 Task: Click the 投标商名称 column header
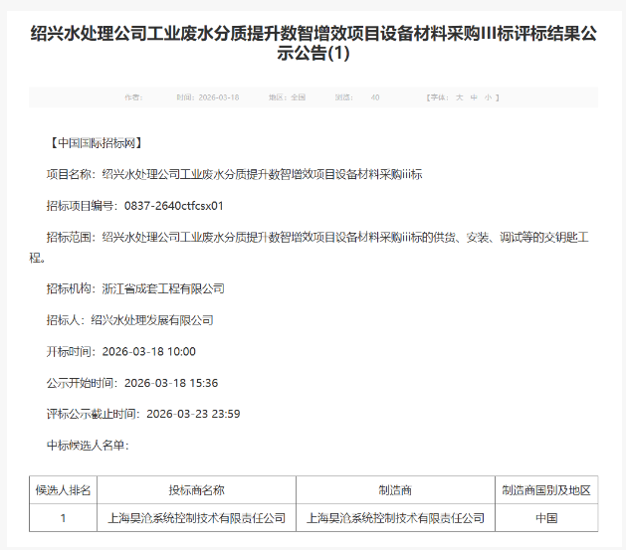coord(197,490)
